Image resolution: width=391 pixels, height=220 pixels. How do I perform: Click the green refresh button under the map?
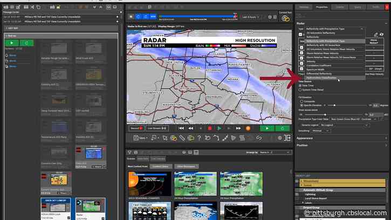coord(282,128)
